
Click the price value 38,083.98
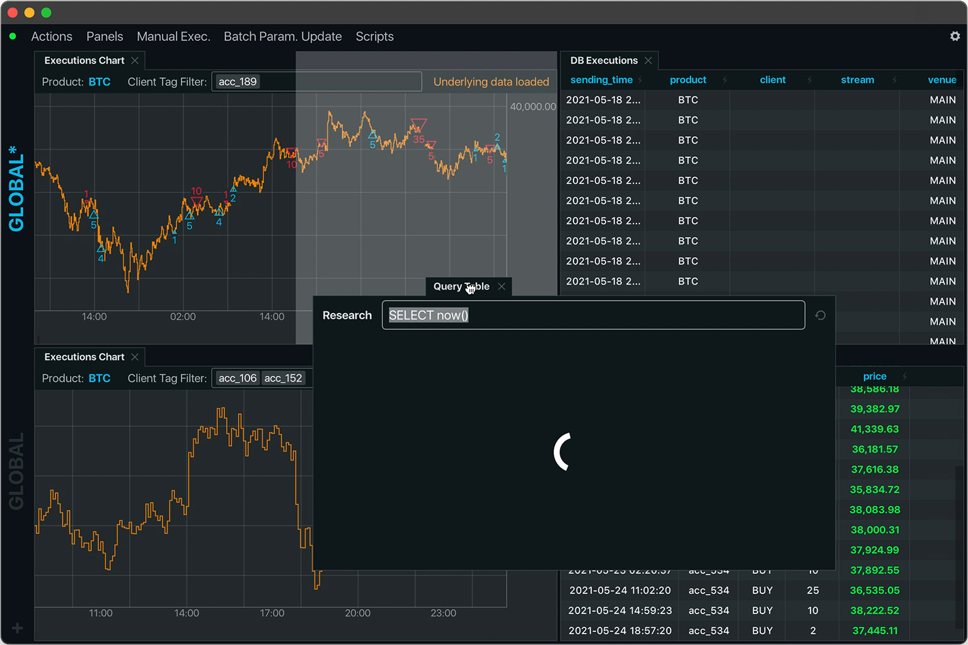(875, 510)
